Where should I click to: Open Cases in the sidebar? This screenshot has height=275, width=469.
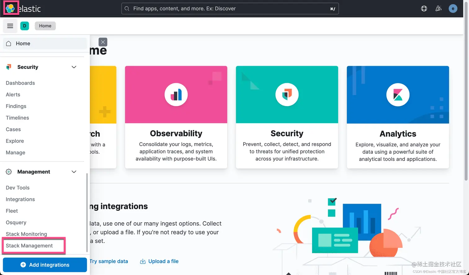(x=13, y=129)
